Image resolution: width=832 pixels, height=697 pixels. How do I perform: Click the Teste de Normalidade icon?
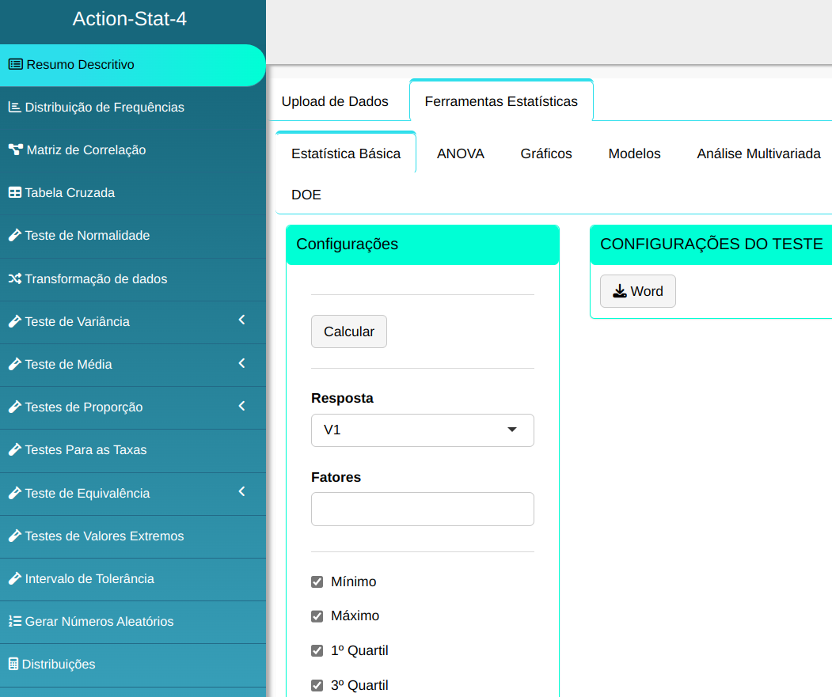click(x=14, y=235)
